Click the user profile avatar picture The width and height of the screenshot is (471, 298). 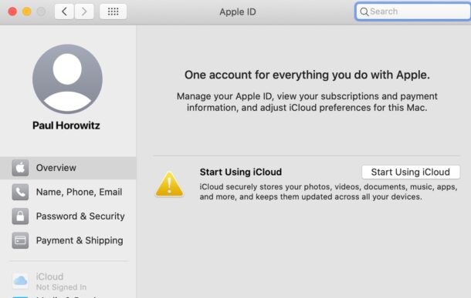(67, 79)
